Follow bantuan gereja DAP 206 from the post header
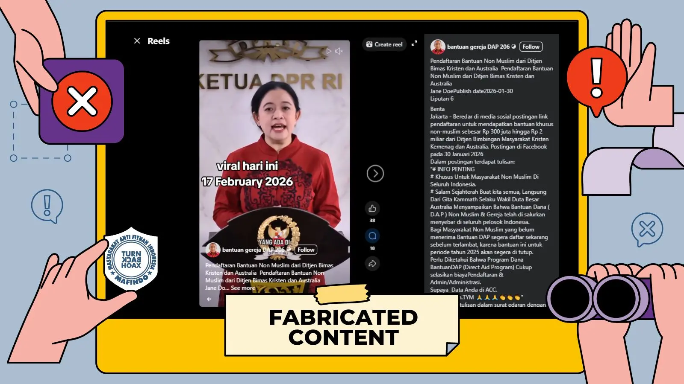The image size is (684, 384). point(531,47)
